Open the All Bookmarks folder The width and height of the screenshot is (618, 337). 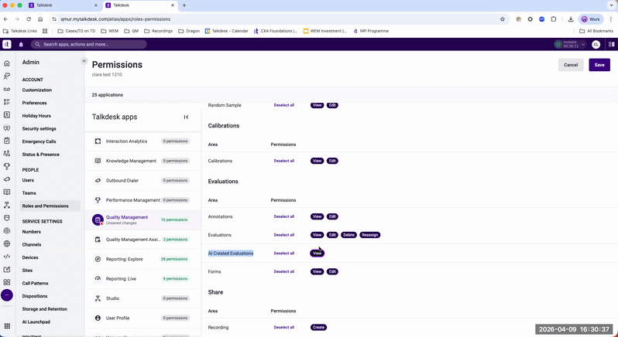596,31
